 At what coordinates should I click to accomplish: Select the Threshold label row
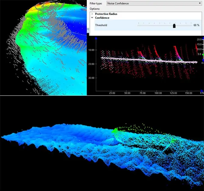(x=148, y=25)
